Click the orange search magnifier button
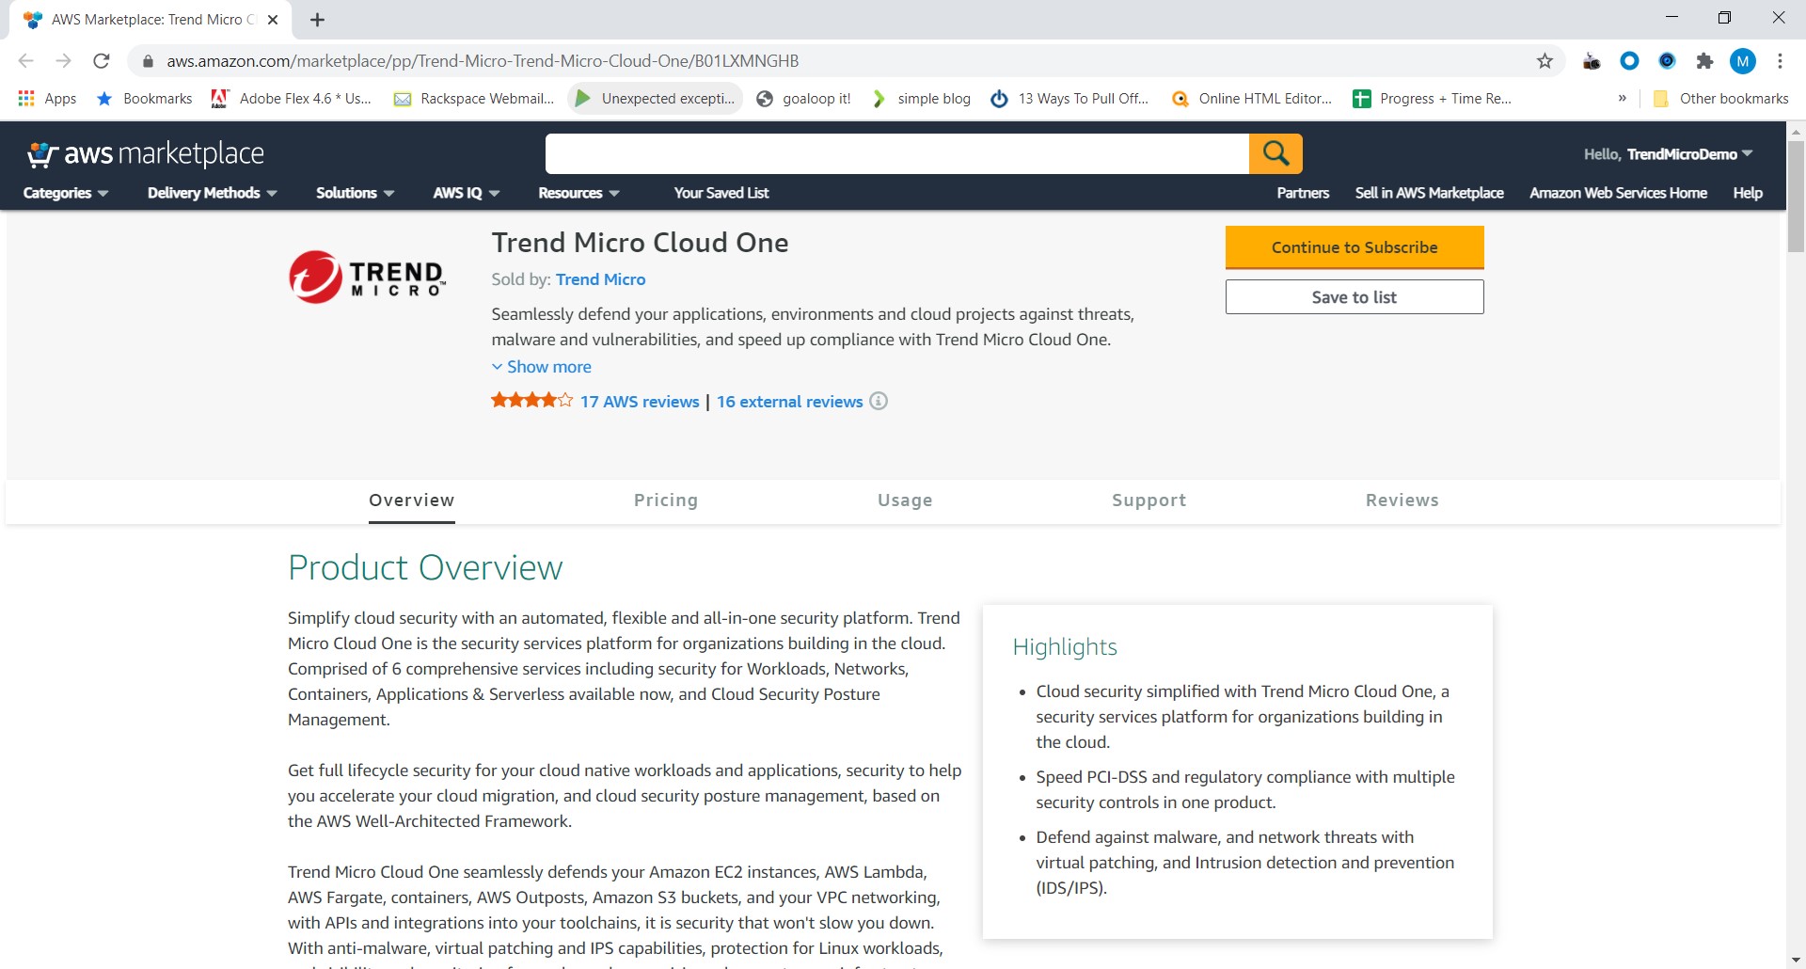 1275,153
